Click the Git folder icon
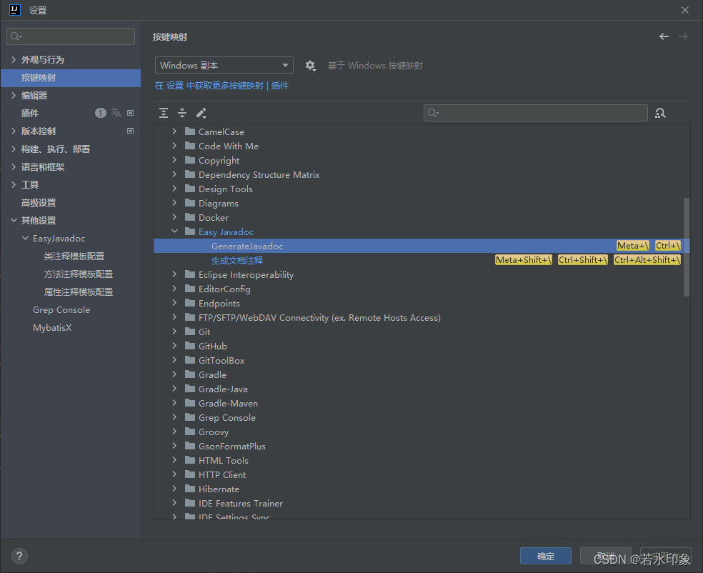 [190, 332]
